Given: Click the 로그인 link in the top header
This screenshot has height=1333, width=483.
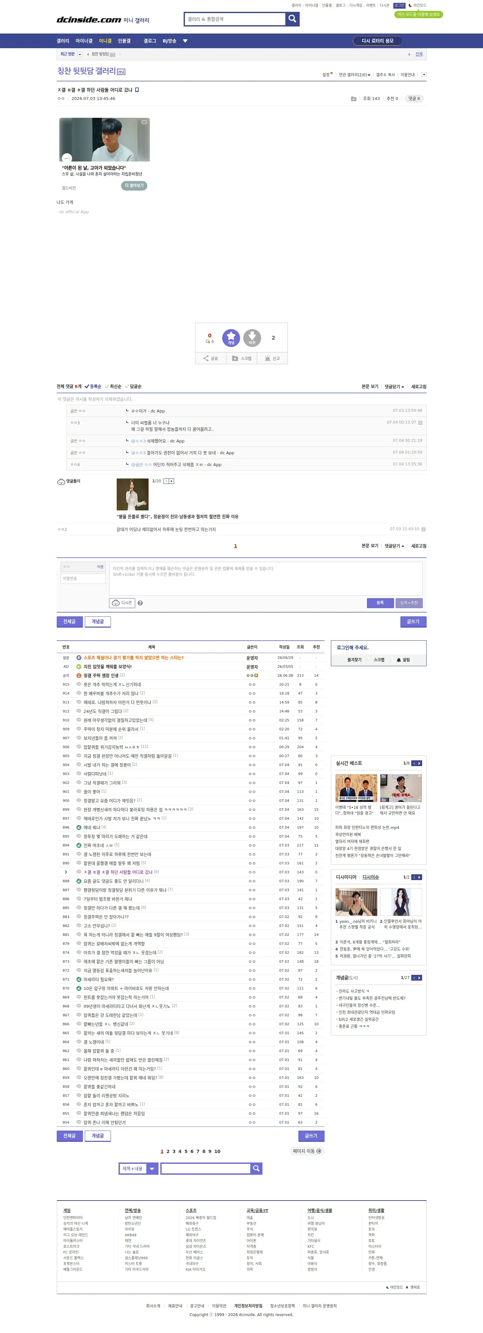Looking at the screenshot, I should click(399, 6).
